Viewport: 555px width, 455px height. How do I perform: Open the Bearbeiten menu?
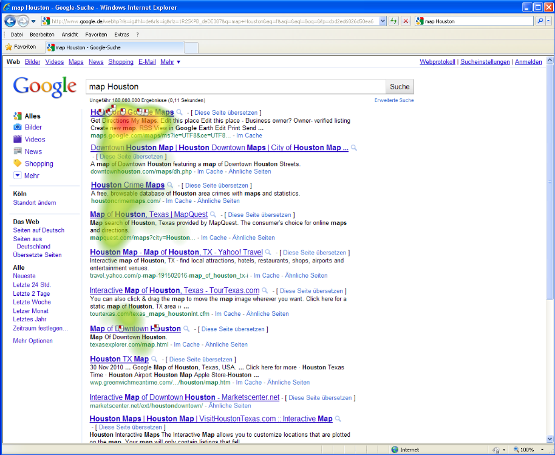(42, 35)
